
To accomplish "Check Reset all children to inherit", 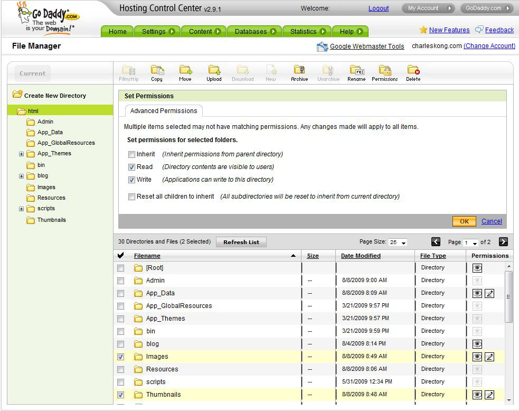I will (x=132, y=197).
